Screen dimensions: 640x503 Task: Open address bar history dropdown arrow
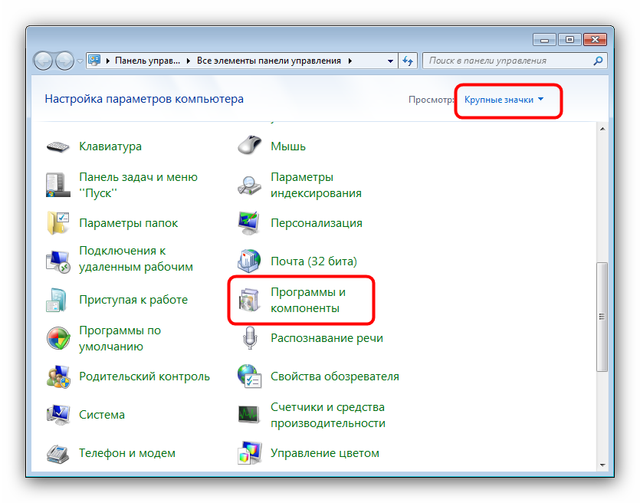(390, 61)
